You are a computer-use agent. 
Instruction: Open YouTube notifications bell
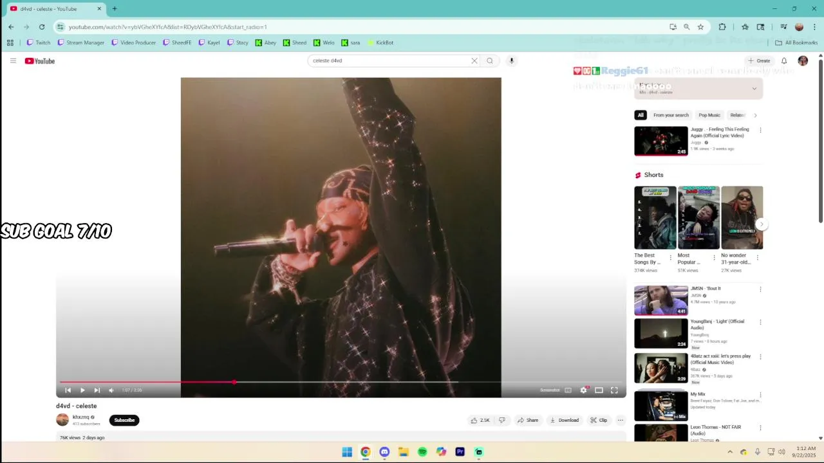(784, 60)
